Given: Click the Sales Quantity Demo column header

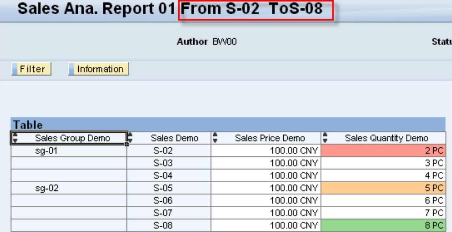Looking at the screenshot, I should coord(386,138).
